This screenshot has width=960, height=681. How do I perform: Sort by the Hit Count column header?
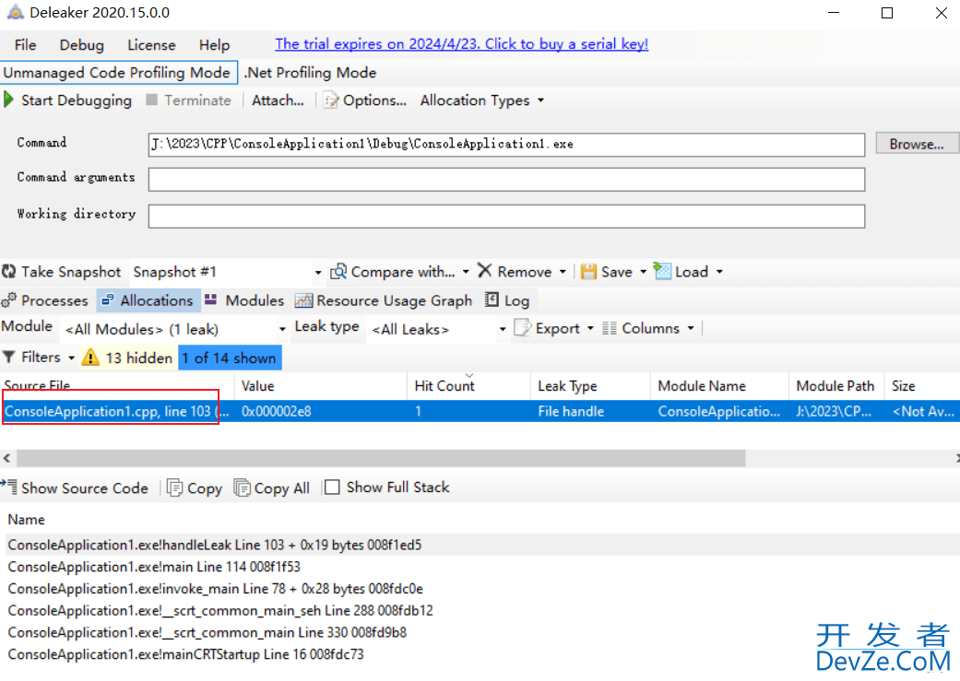(x=468, y=386)
